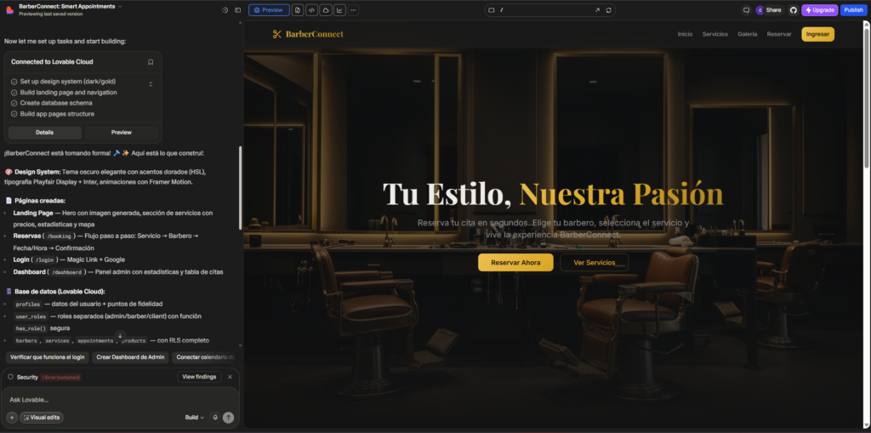Open the Build mode dropdown
This screenshot has height=433, width=871.
pyautogui.click(x=195, y=418)
